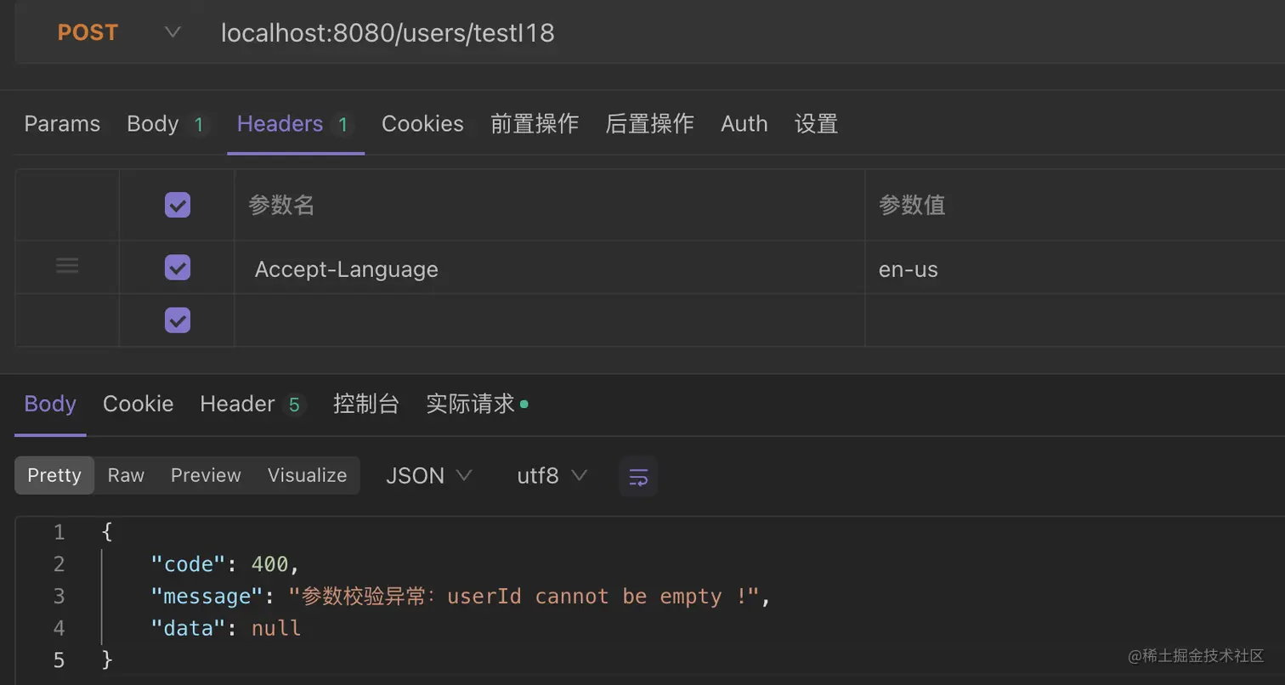Open the POST request method dropdown
Image resolution: width=1285 pixels, height=685 pixels.
tap(119, 32)
